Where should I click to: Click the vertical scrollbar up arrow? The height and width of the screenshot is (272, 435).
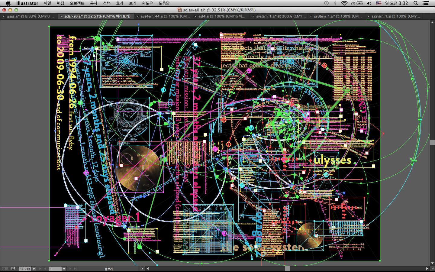[x=432, y=22]
